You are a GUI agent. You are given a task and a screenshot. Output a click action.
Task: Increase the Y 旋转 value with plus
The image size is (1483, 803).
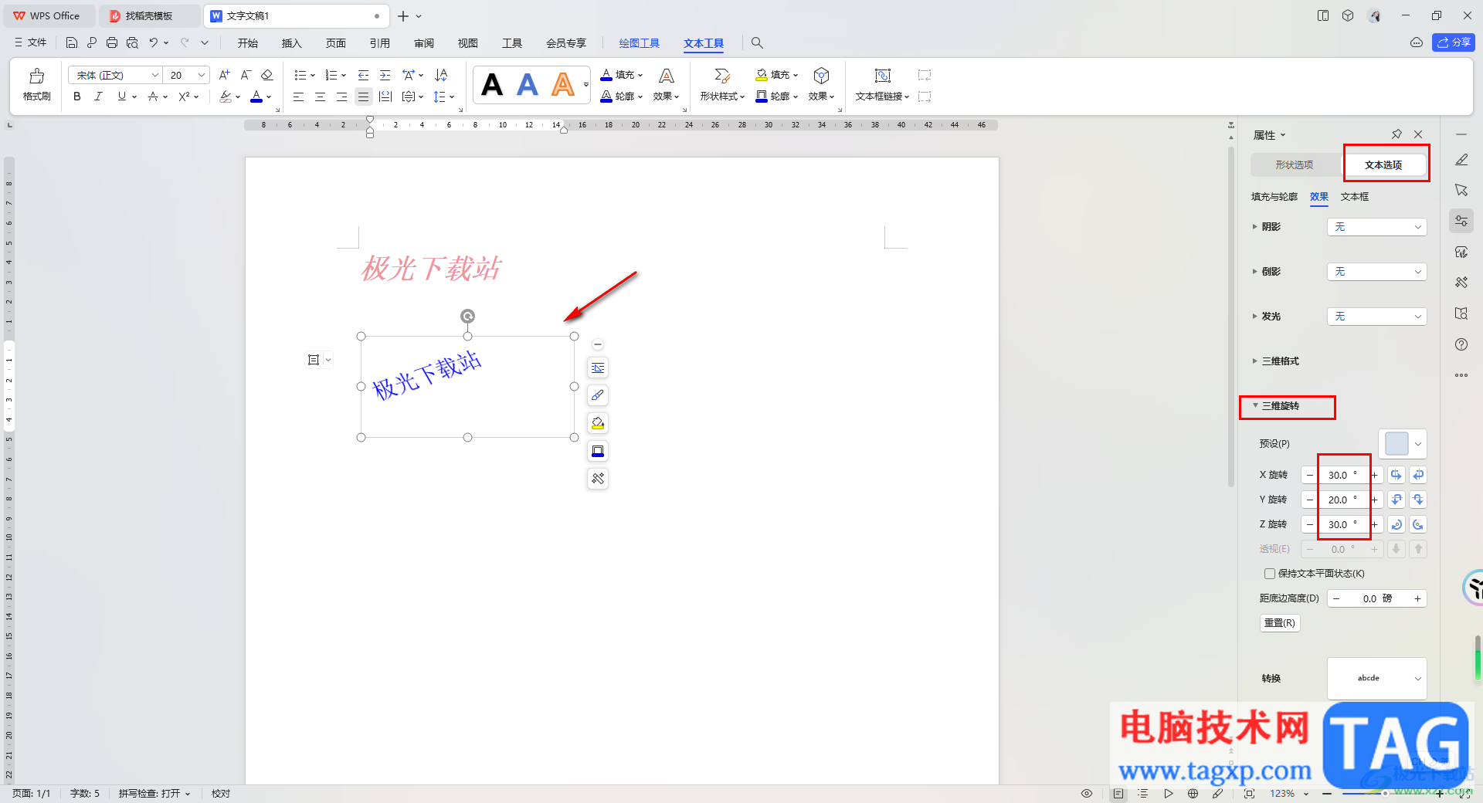click(1375, 500)
